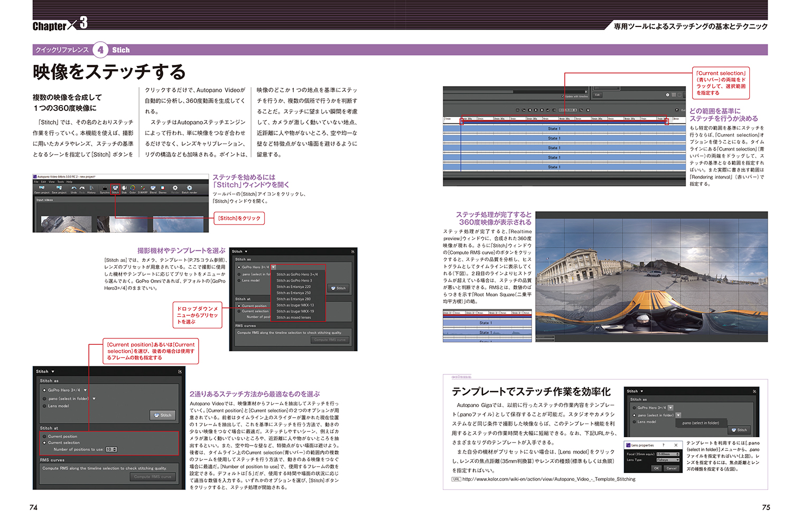Image resolution: width=801 pixels, height=528 pixels.
Task: Select the Current position radio button
Action: click(44, 437)
